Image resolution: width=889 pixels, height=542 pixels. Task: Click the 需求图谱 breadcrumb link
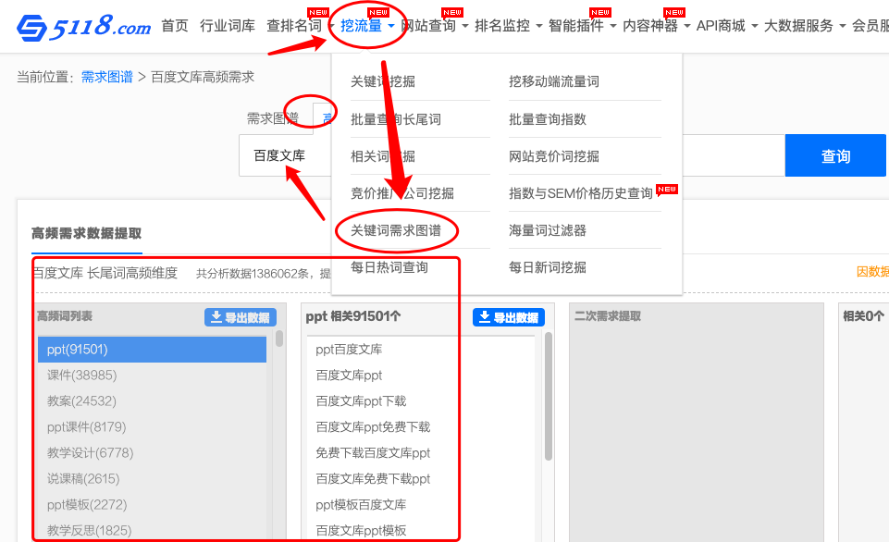[107, 77]
